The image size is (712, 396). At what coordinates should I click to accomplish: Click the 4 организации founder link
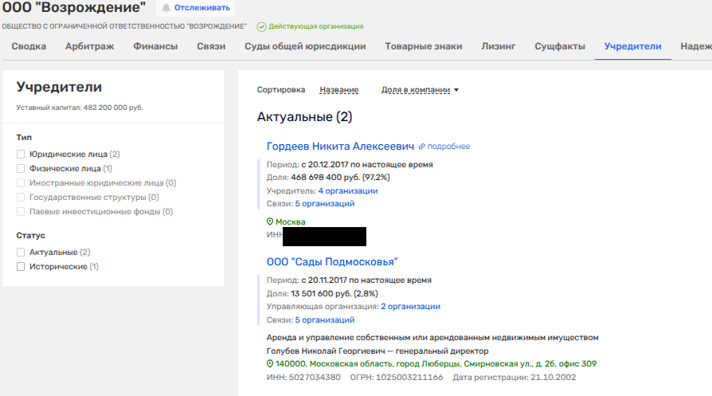(348, 191)
